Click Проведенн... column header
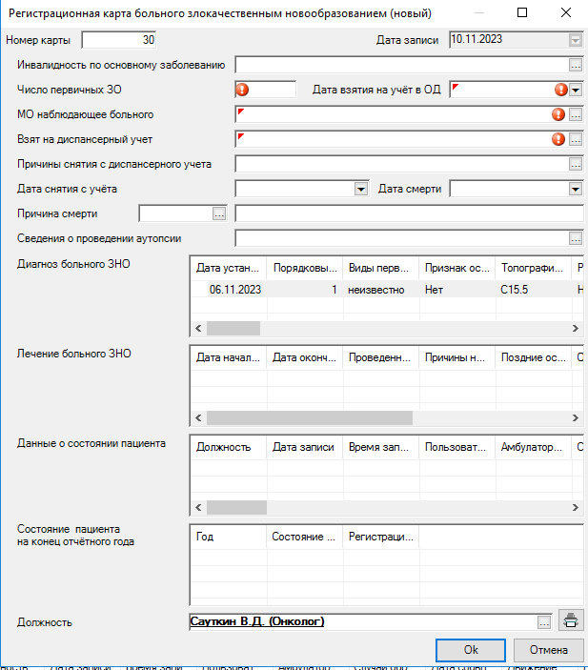This screenshot has width=588, height=670. (x=381, y=357)
